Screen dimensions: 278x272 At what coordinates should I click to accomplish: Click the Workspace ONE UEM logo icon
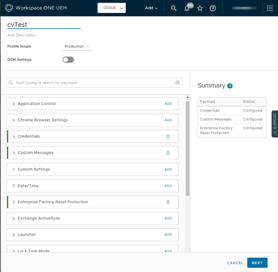tap(9, 8)
